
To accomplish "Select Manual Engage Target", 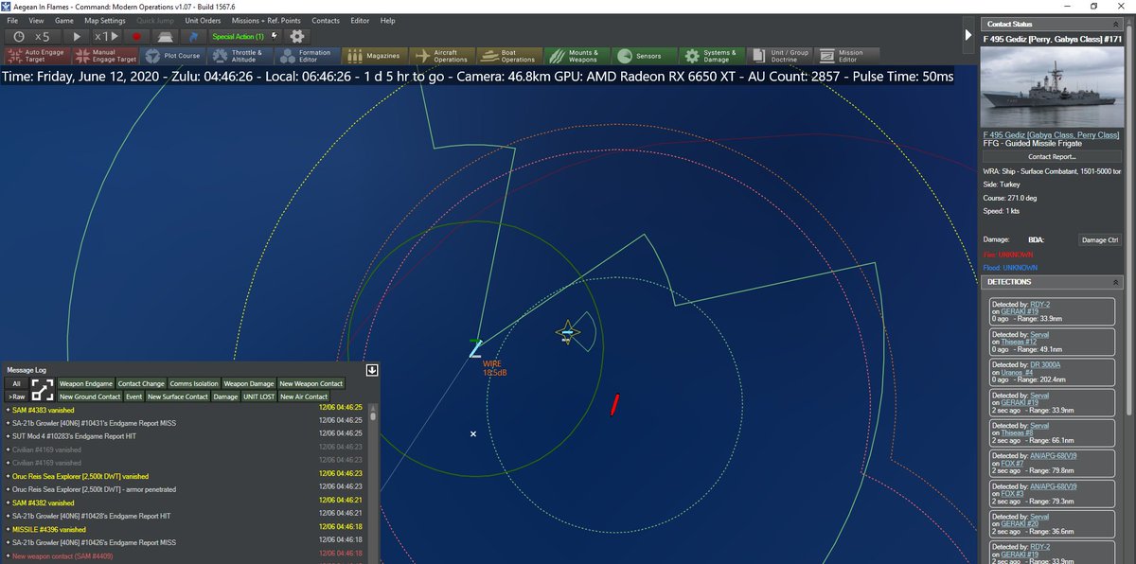I will (x=103, y=56).
